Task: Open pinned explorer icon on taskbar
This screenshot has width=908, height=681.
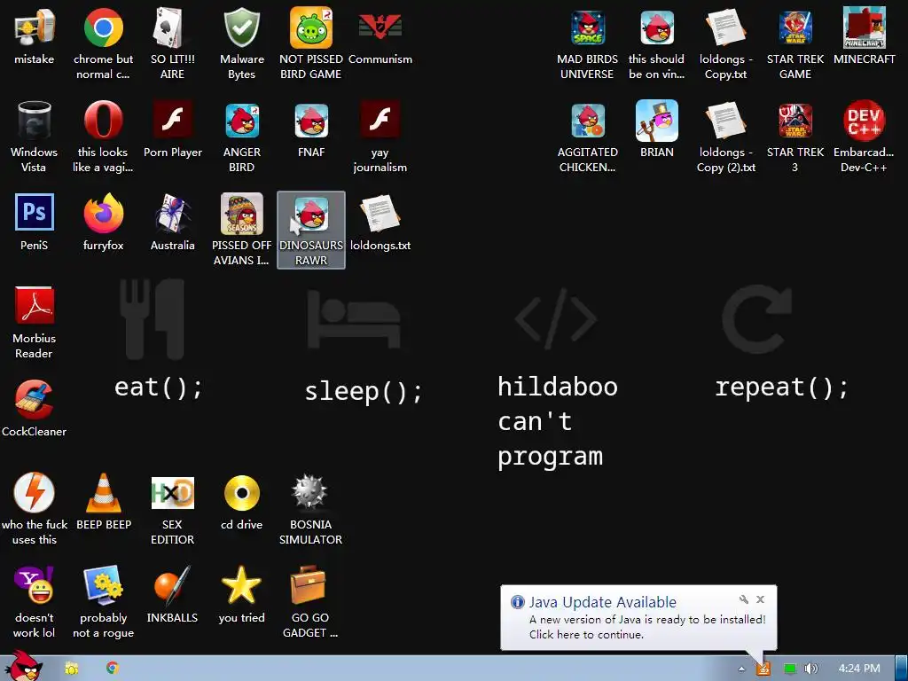Action: pos(71,669)
